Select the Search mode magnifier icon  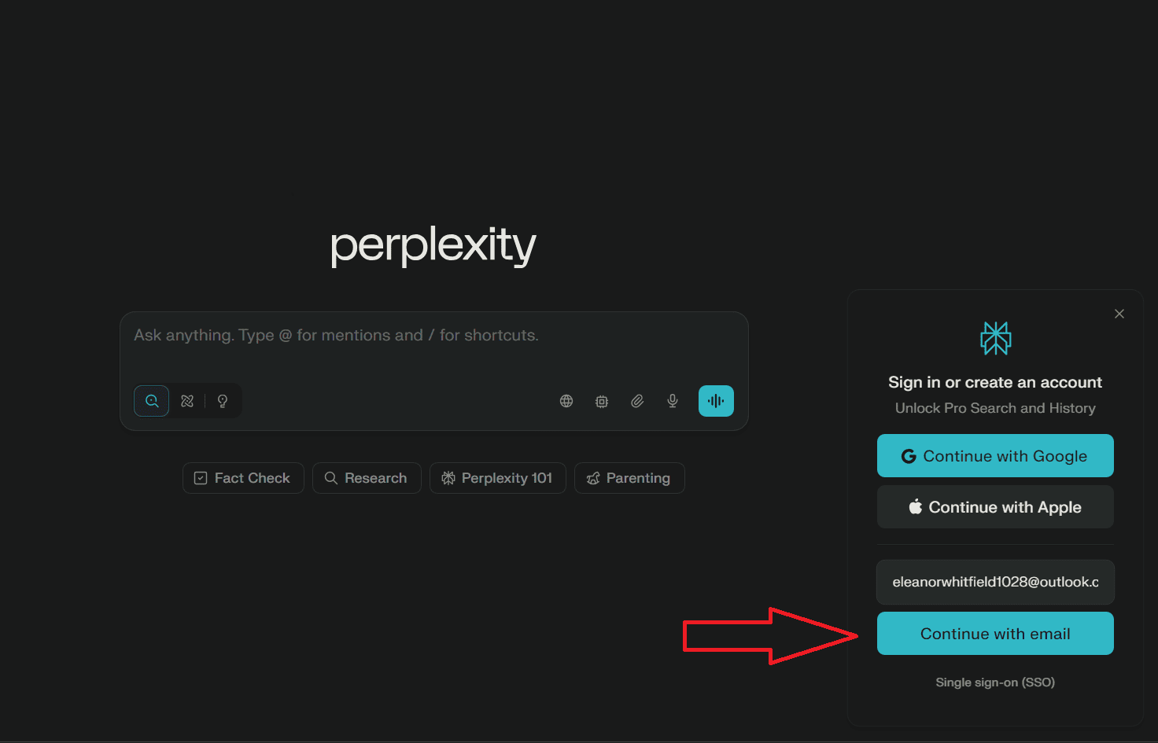(151, 400)
